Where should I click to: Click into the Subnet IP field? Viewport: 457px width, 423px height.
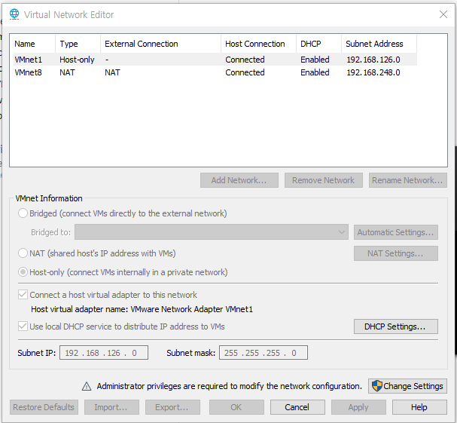[x=104, y=353]
